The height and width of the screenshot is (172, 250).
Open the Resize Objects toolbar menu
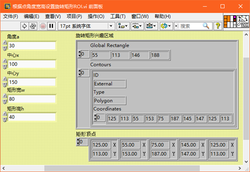point(151,26)
